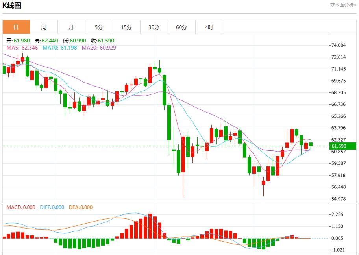This screenshot has height=255, width=359.
Task: Click the DEA value label
Action: (x=81, y=207)
